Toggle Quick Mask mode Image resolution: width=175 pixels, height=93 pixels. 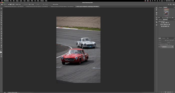click(x=1, y=55)
